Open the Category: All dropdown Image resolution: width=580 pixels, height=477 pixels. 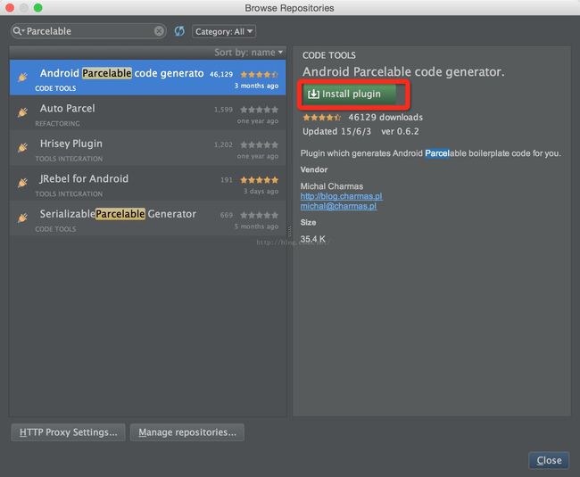click(x=224, y=31)
